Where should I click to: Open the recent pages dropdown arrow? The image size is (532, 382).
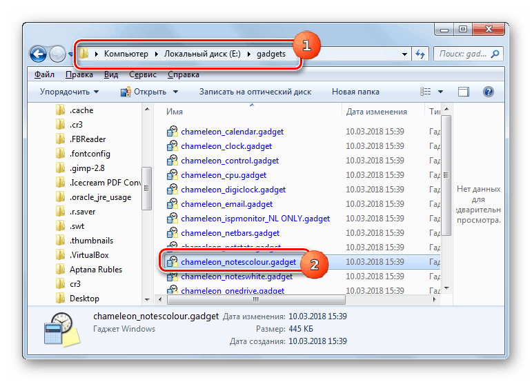click(70, 54)
